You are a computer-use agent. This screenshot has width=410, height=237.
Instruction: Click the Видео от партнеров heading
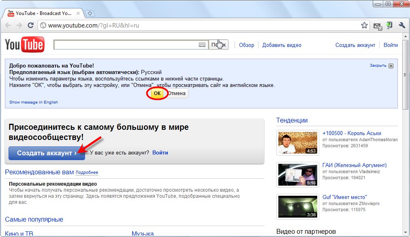pos(306,231)
